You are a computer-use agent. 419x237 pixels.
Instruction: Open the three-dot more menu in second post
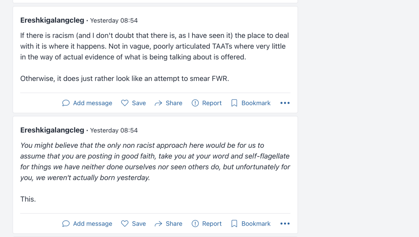(x=285, y=224)
